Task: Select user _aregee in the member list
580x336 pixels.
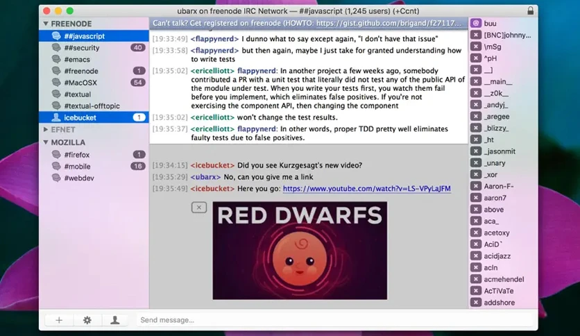Action: [497, 116]
